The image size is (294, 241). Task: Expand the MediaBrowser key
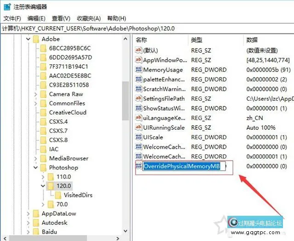coord(36,159)
